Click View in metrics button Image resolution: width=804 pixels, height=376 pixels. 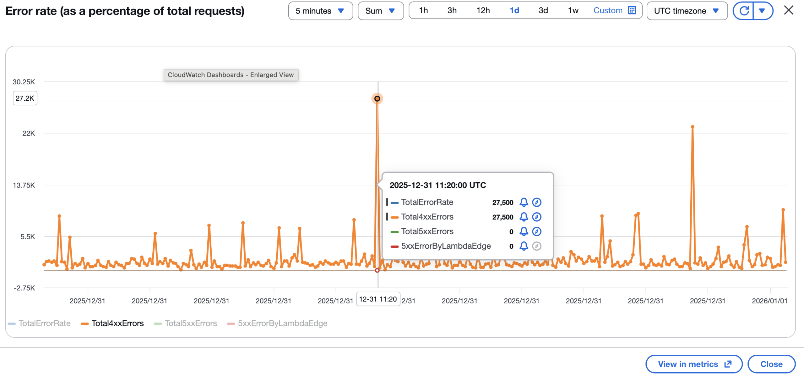(x=694, y=364)
